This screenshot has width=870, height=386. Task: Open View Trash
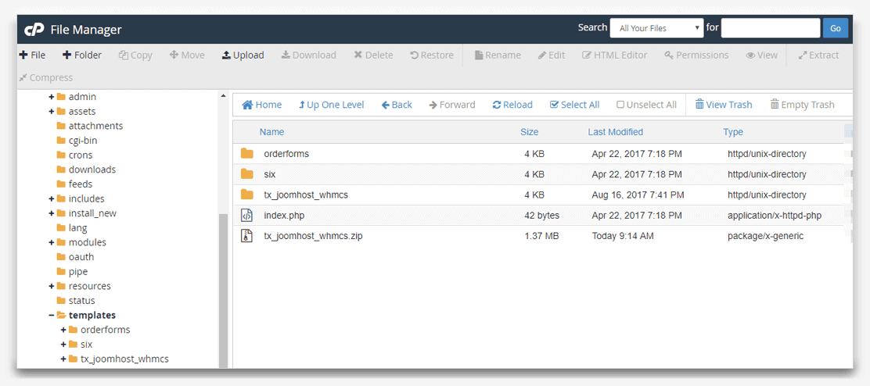(x=723, y=105)
